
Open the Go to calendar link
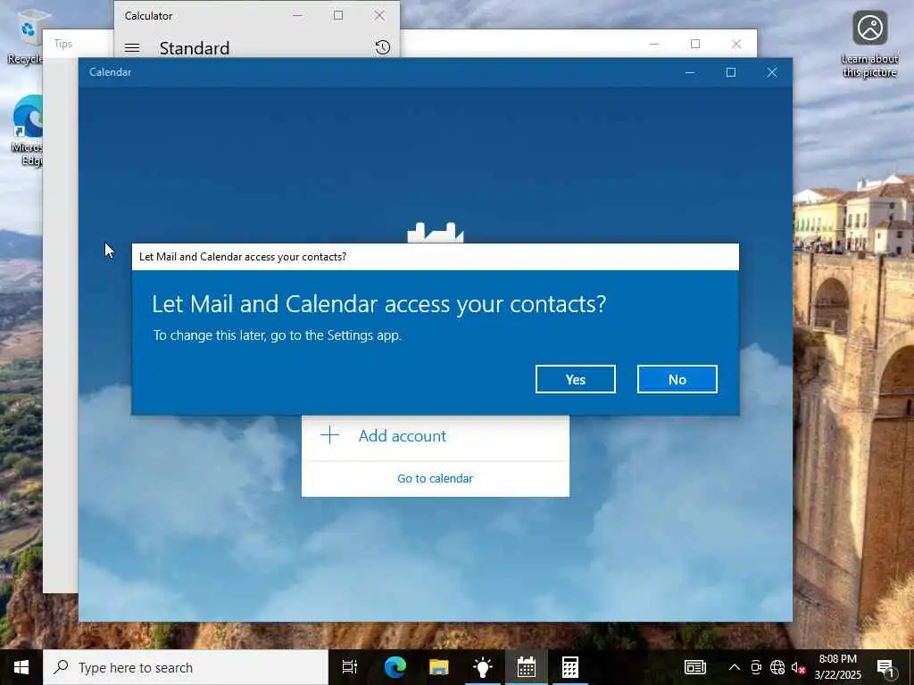click(x=435, y=478)
